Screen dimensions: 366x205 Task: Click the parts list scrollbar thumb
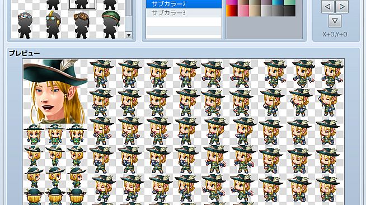click(129, 8)
